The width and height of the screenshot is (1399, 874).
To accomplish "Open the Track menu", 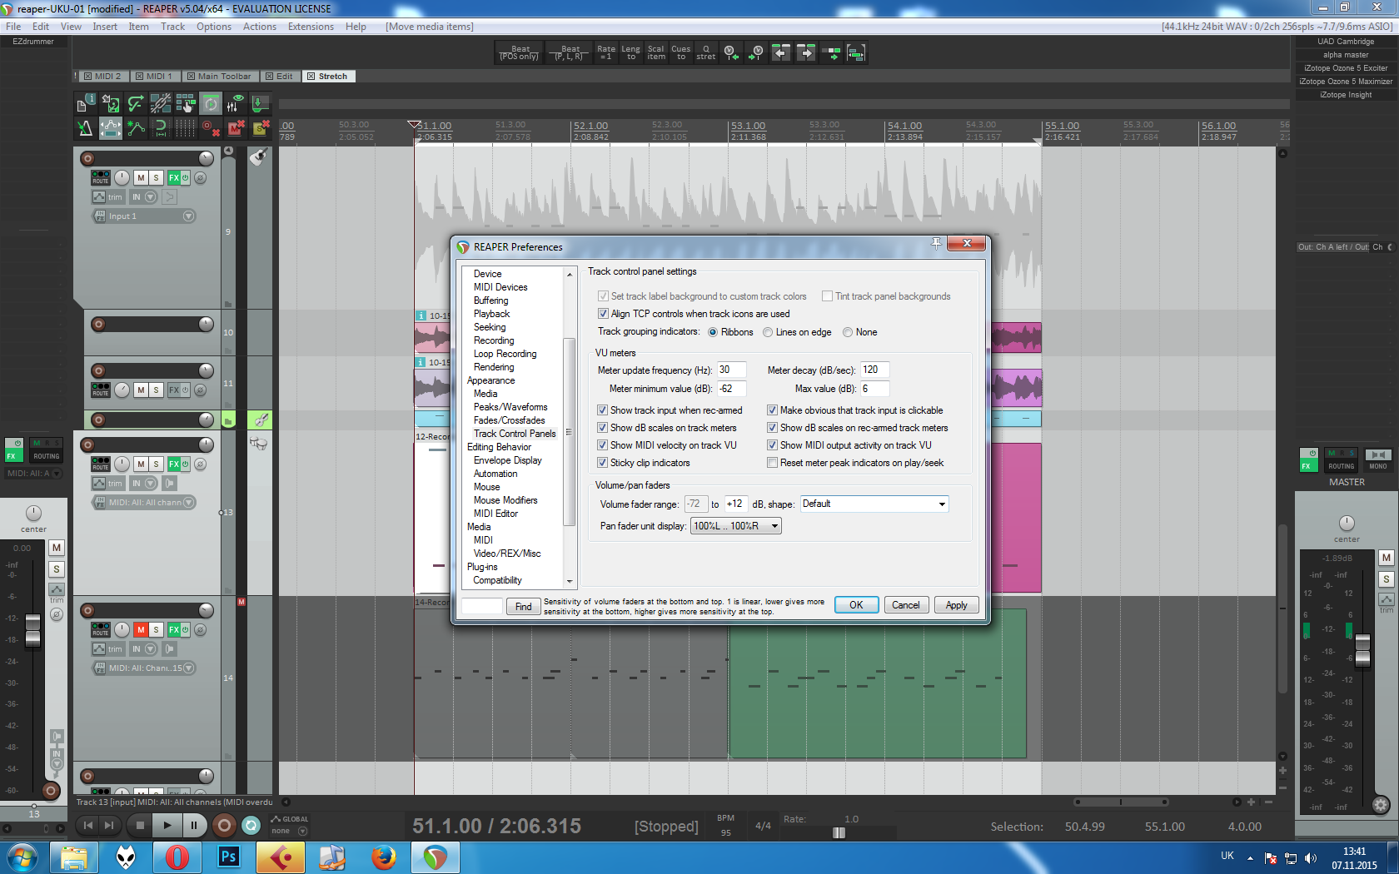I will [x=173, y=27].
